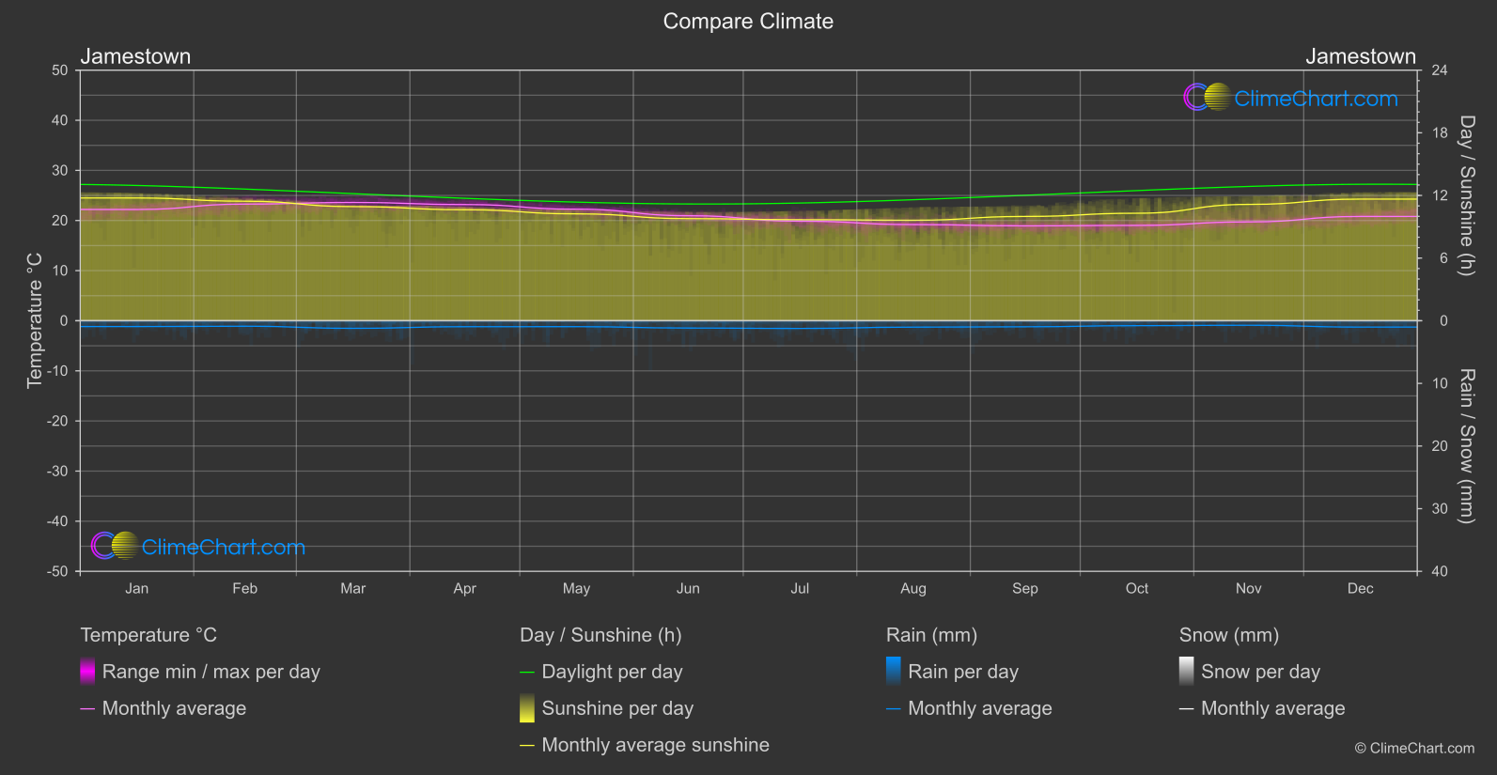Image resolution: width=1497 pixels, height=775 pixels.
Task: Click the Feb month axis label
Action: tap(245, 589)
